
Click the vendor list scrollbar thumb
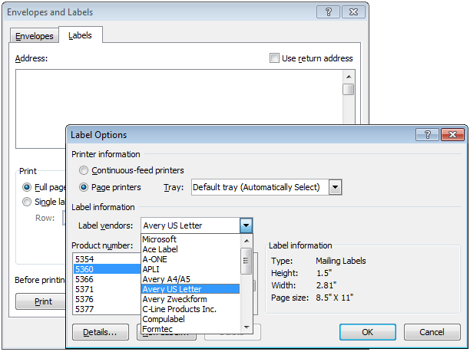pos(247,261)
